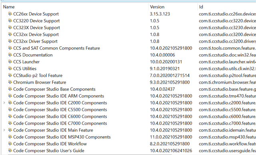The image size is (256, 155).
Task: Select Code Composer Studio Base Components
Action: [x=54, y=89]
